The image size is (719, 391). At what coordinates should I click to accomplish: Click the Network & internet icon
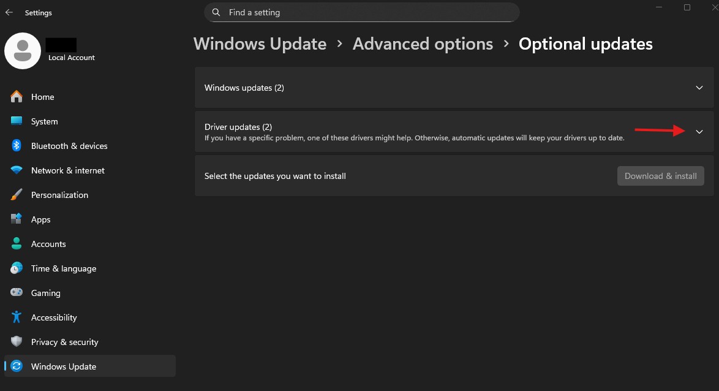(16, 170)
